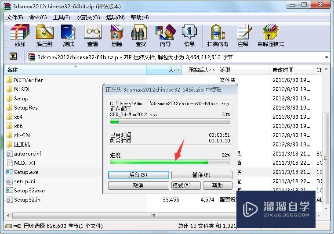
Task: Click the 4,574 packed size value
Action: click(x=207, y=199)
